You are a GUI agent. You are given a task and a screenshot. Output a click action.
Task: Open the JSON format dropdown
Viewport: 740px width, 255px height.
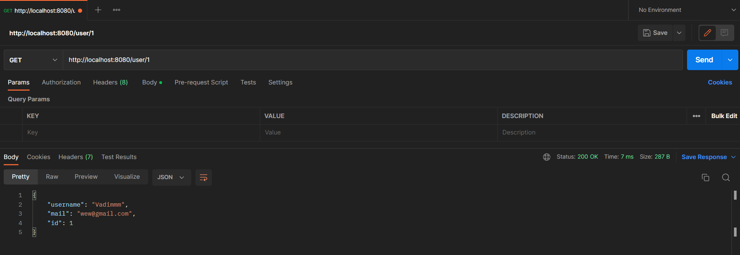pyautogui.click(x=171, y=178)
